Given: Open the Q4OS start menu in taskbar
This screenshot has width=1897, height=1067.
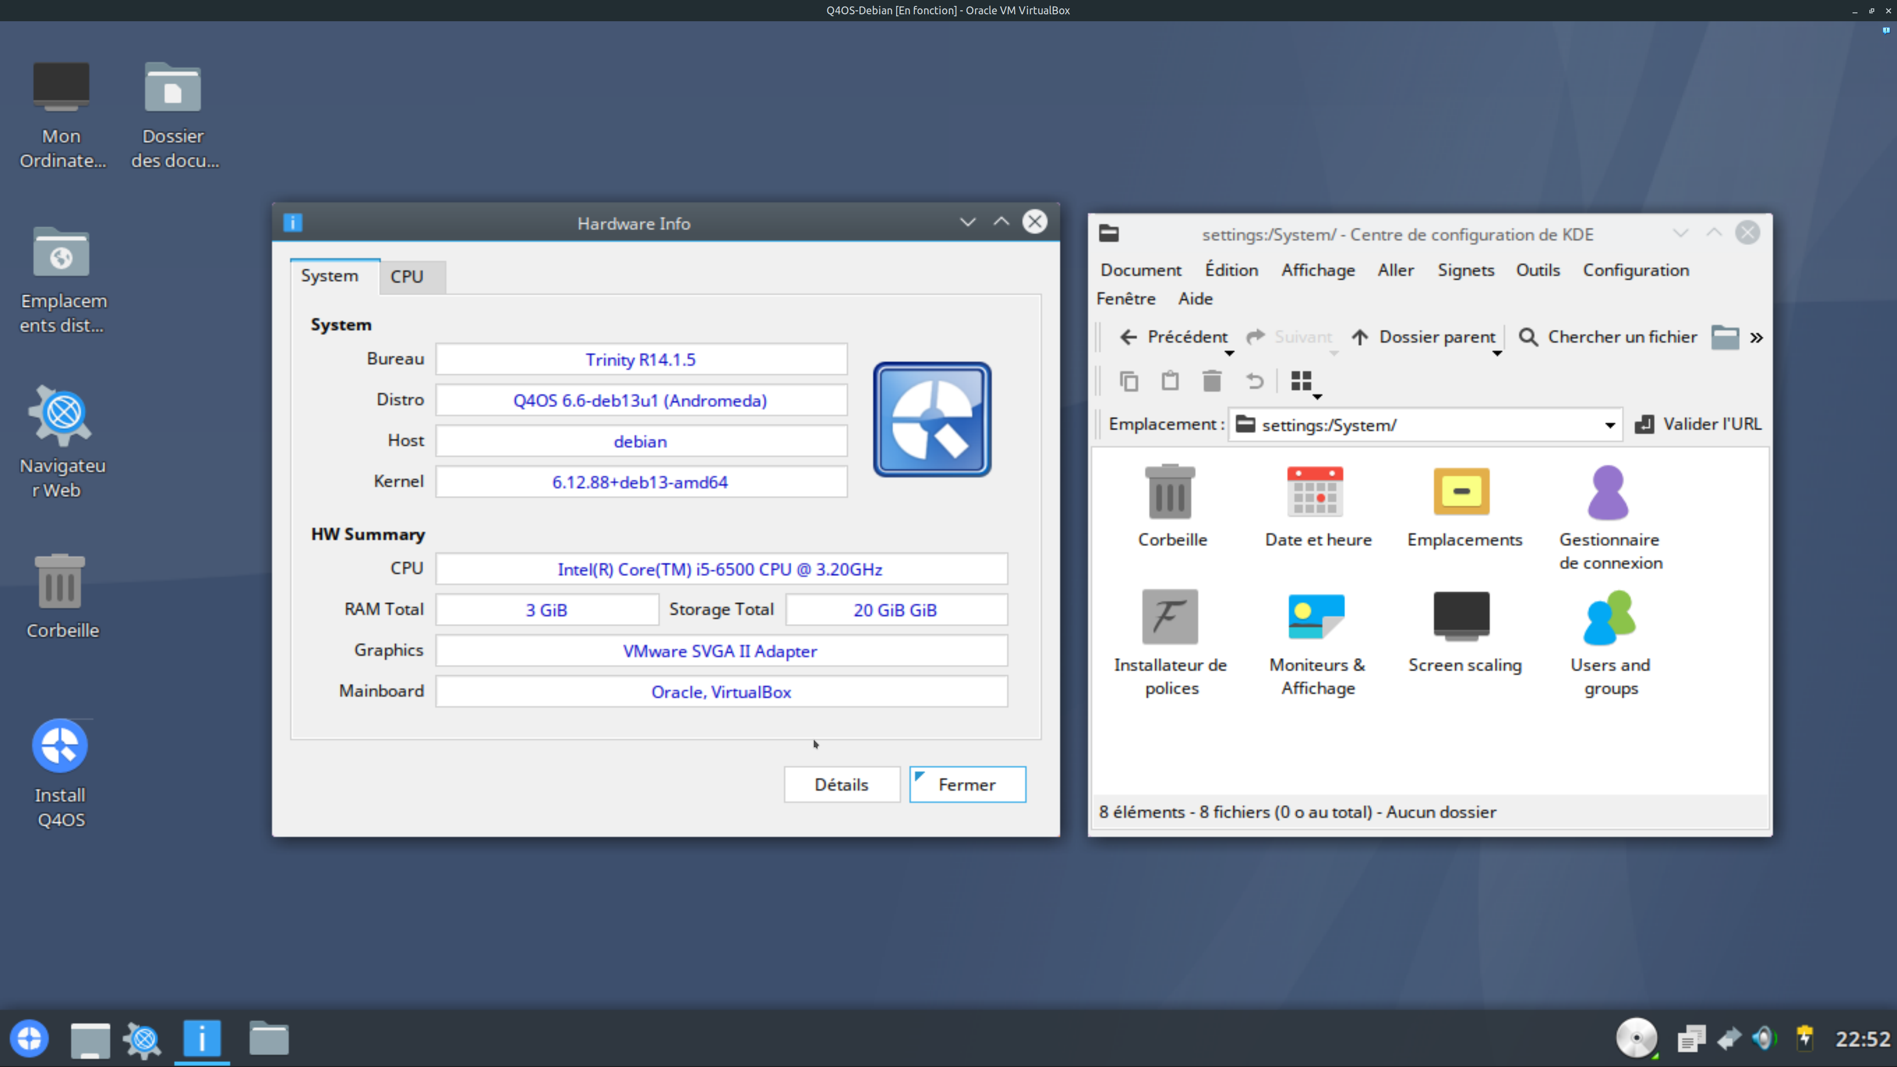Looking at the screenshot, I should point(30,1038).
